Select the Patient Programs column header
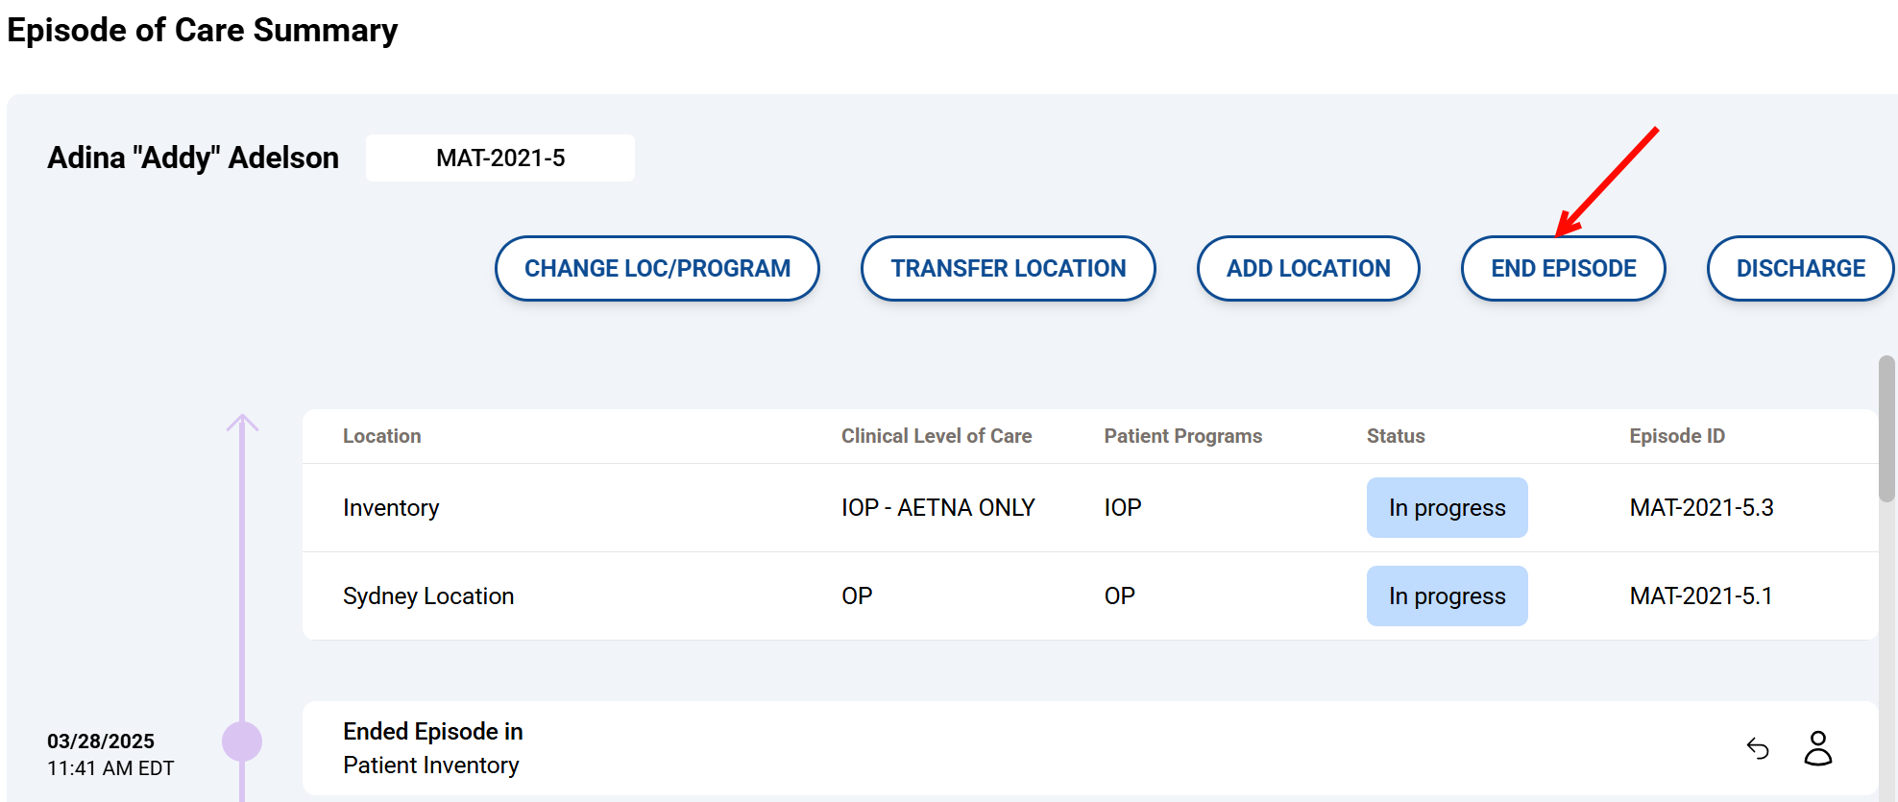The height and width of the screenshot is (802, 1898). (1182, 436)
